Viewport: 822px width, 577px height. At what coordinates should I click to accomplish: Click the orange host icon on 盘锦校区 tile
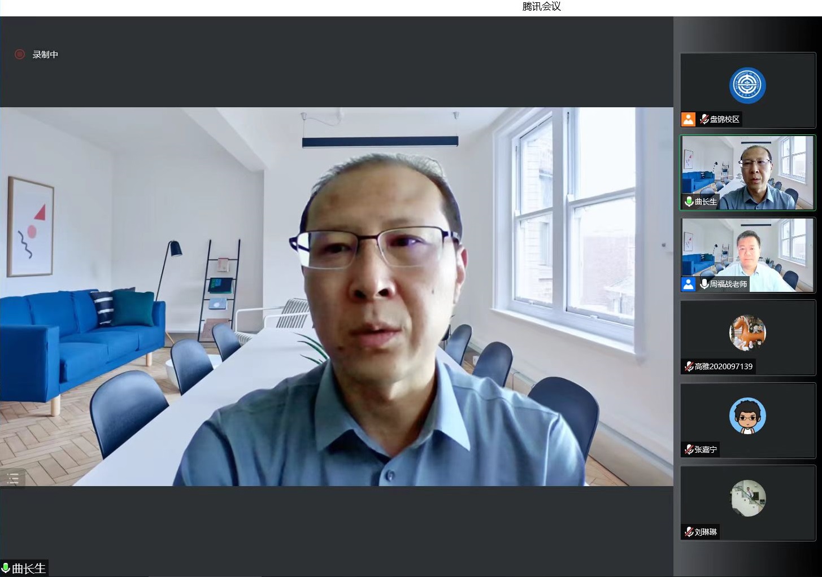click(688, 119)
